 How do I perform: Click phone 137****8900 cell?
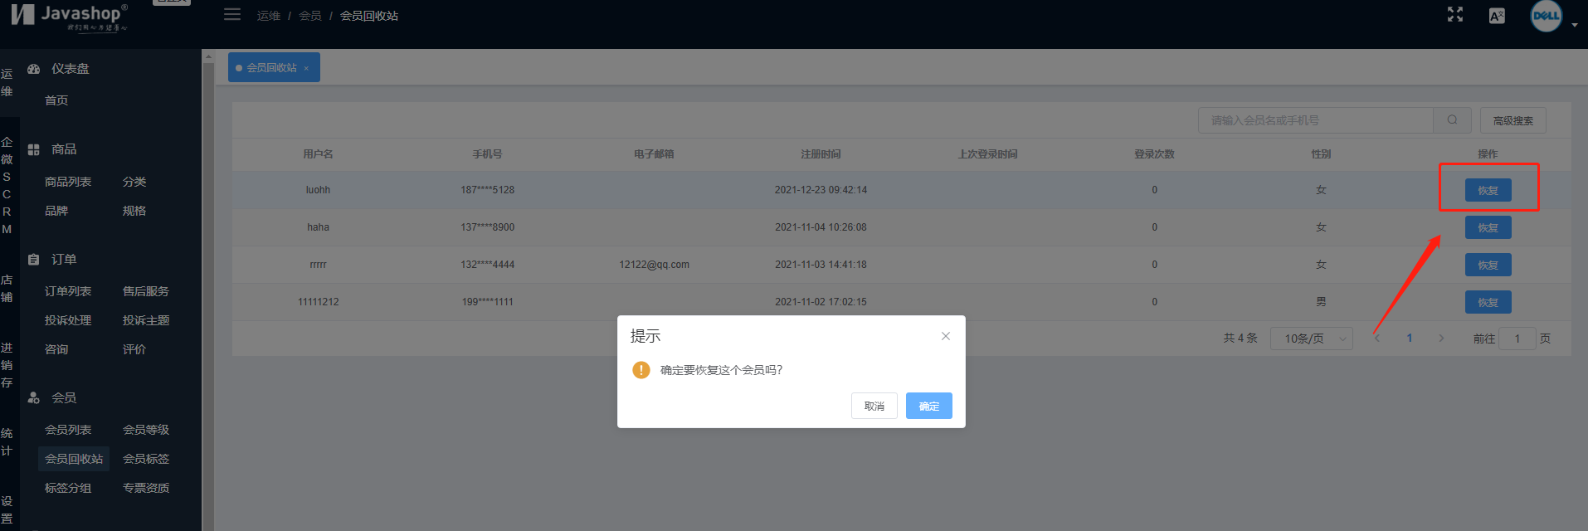pyautogui.click(x=488, y=227)
